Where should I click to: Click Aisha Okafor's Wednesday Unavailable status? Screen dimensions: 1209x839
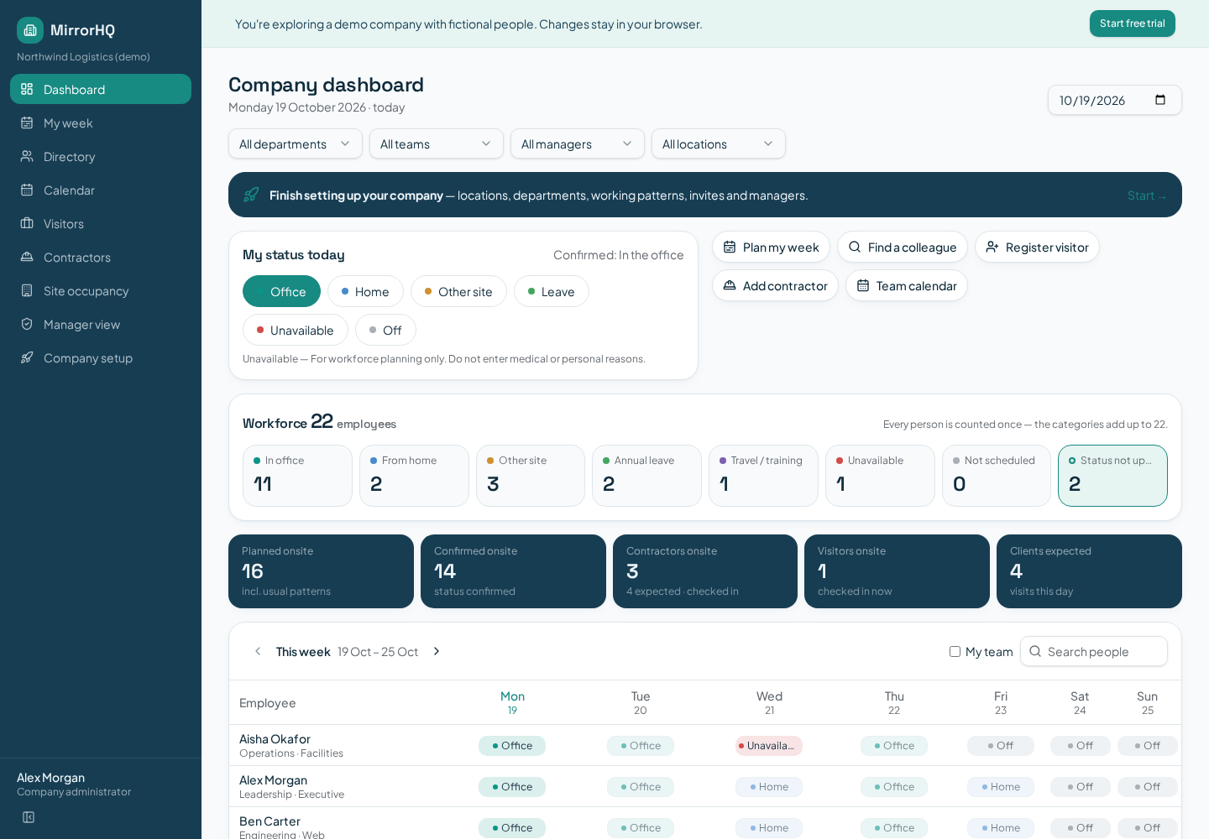769,746
